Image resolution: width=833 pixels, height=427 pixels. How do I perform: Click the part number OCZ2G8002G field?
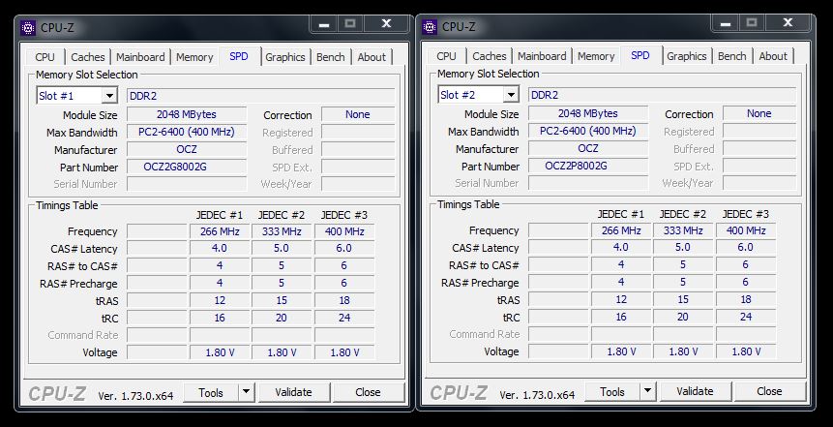[187, 167]
